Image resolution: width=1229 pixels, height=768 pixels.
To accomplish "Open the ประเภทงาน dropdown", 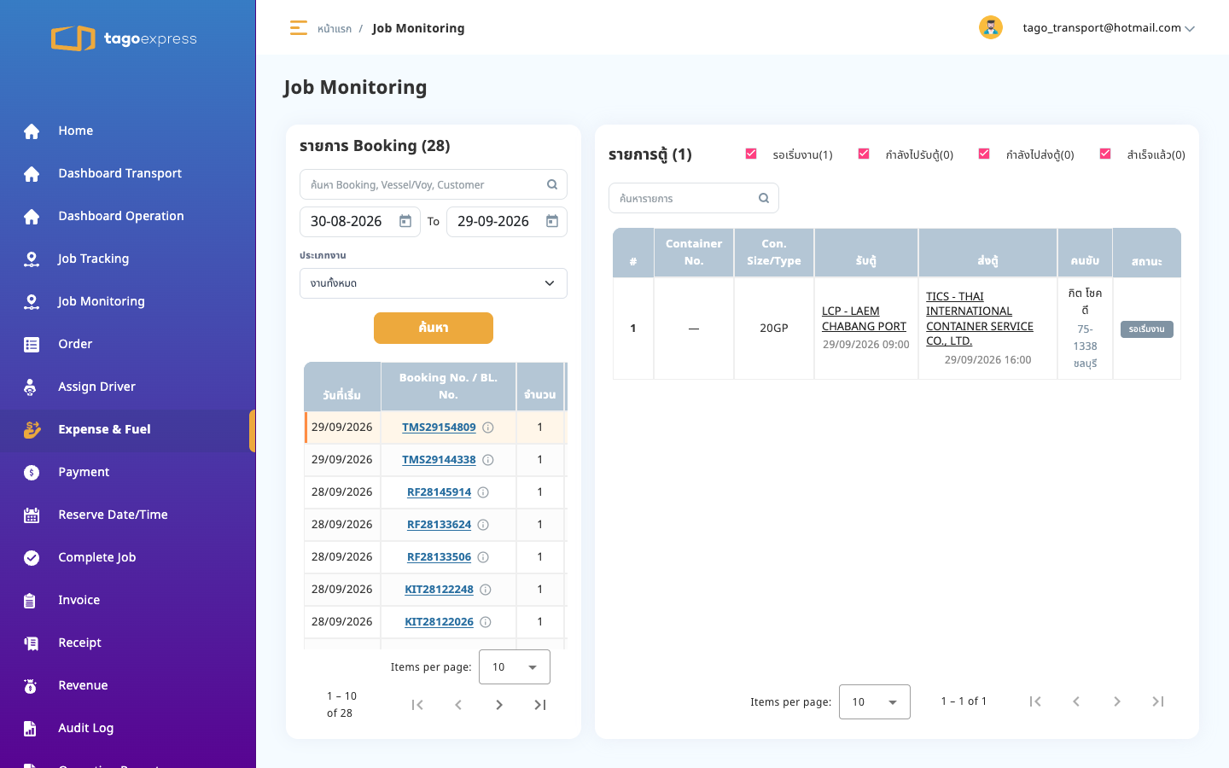I will coord(434,283).
